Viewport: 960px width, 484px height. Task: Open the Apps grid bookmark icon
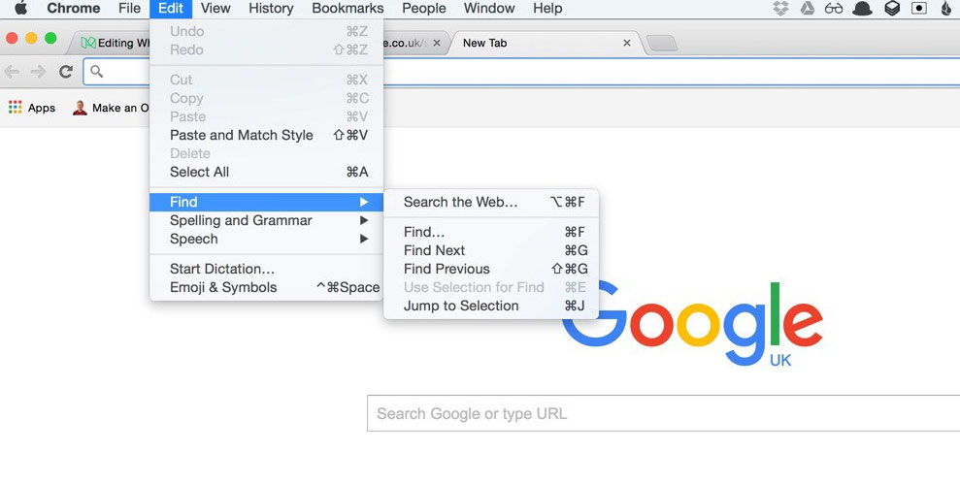[16, 108]
